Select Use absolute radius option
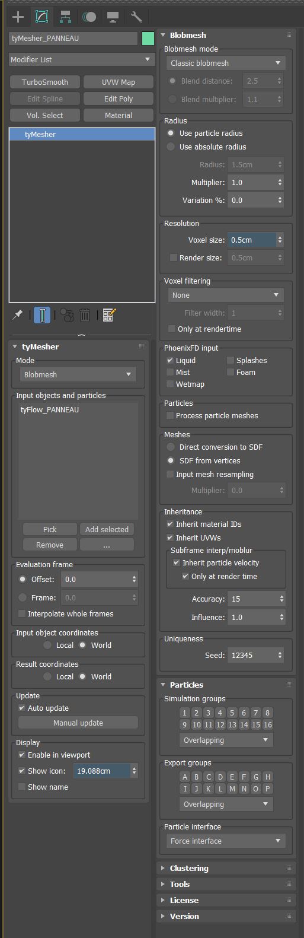 click(171, 147)
